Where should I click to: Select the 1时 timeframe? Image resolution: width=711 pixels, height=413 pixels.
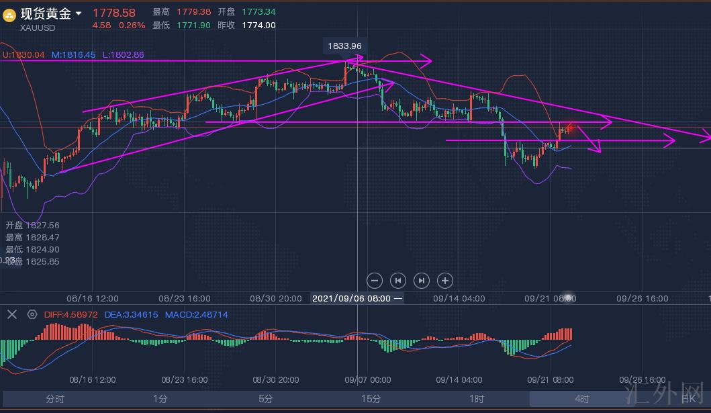coord(477,399)
